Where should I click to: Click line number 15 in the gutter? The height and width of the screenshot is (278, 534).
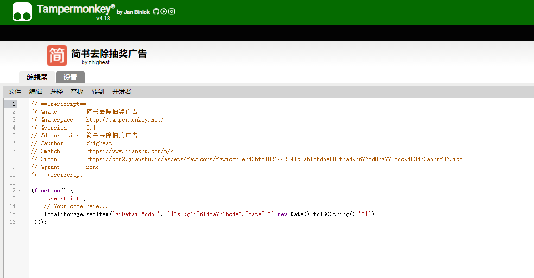13,214
